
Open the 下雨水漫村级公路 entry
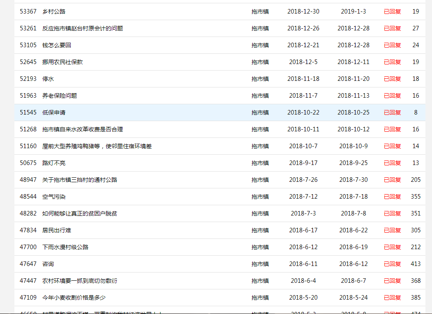click(x=65, y=247)
